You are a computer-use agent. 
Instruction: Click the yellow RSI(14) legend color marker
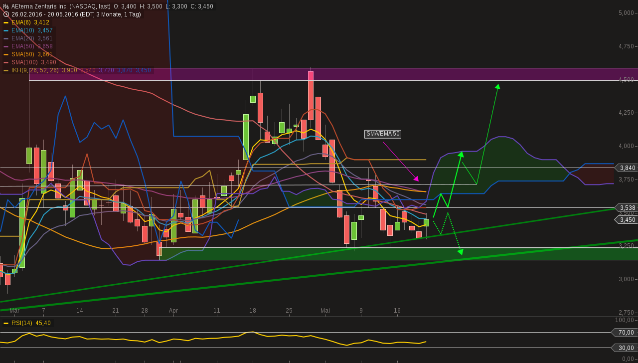click(6, 323)
